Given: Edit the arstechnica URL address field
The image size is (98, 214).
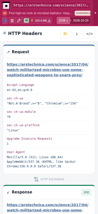Looking at the screenshot, I should point(51,5).
